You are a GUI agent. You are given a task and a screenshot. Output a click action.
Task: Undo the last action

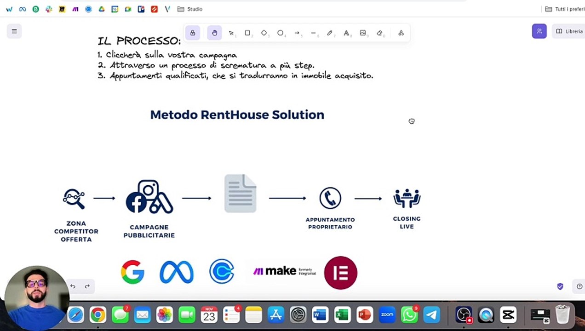(x=73, y=286)
